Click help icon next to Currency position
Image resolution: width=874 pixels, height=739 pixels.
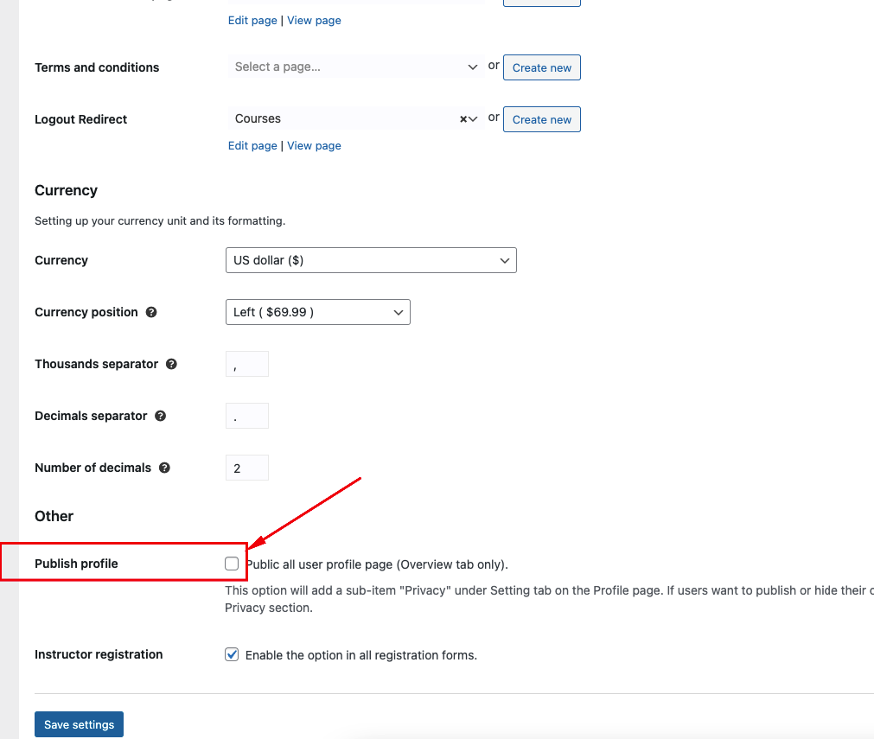151,312
